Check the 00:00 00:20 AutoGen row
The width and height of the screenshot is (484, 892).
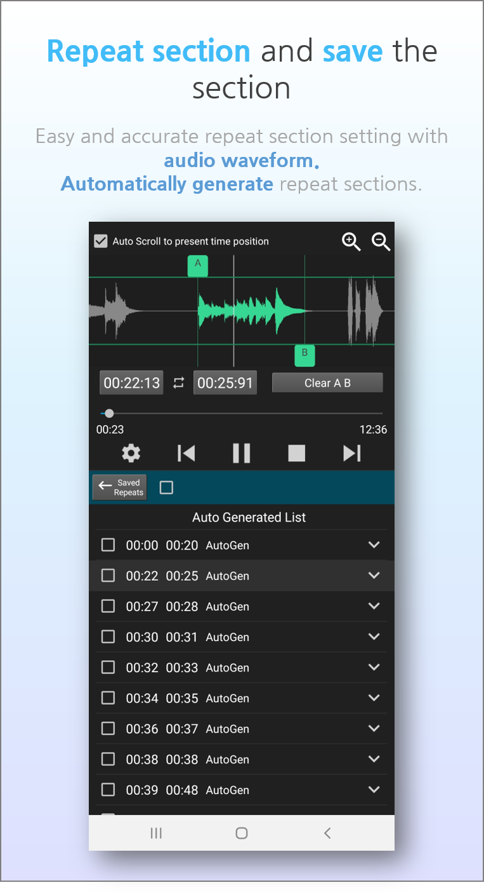click(x=108, y=545)
